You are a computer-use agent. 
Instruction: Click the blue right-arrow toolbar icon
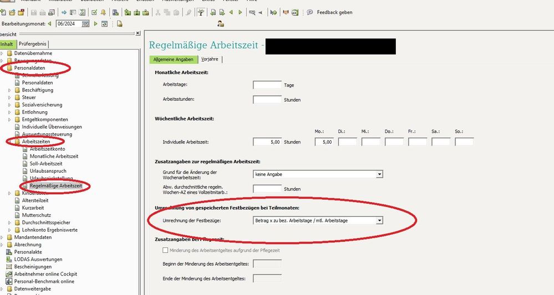click(x=64, y=12)
